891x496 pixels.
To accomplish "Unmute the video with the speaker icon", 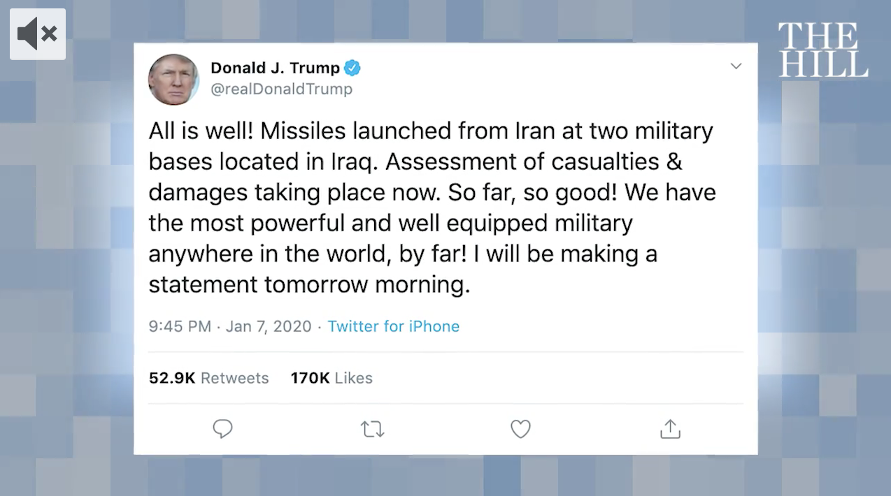I will [x=37, y=34].
